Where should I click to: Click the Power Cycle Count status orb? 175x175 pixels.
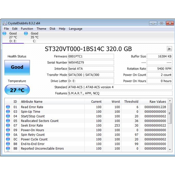[8, 139]
